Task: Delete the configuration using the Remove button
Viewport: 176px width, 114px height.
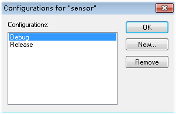Action: coord(147,62)
